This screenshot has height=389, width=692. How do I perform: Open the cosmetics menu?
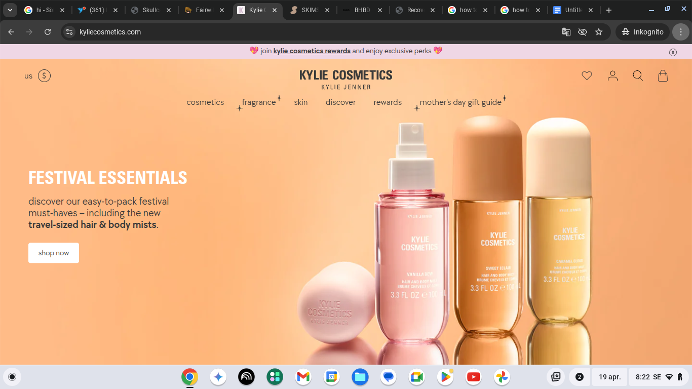coord(205,102)
